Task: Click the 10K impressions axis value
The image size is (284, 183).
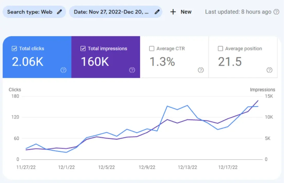Action: coord(269,117)
